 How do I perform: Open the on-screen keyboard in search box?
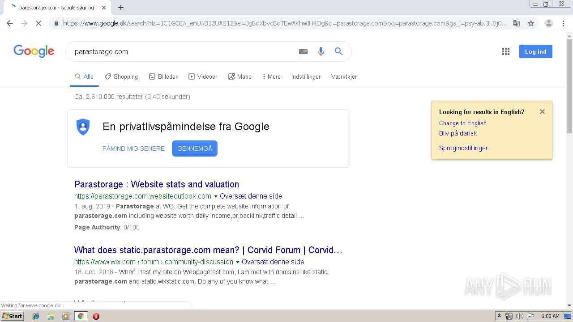[303, 51]
